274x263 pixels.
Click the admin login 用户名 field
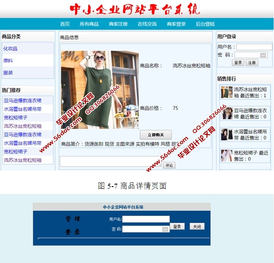pyautogui.click(x=146, y=219)
